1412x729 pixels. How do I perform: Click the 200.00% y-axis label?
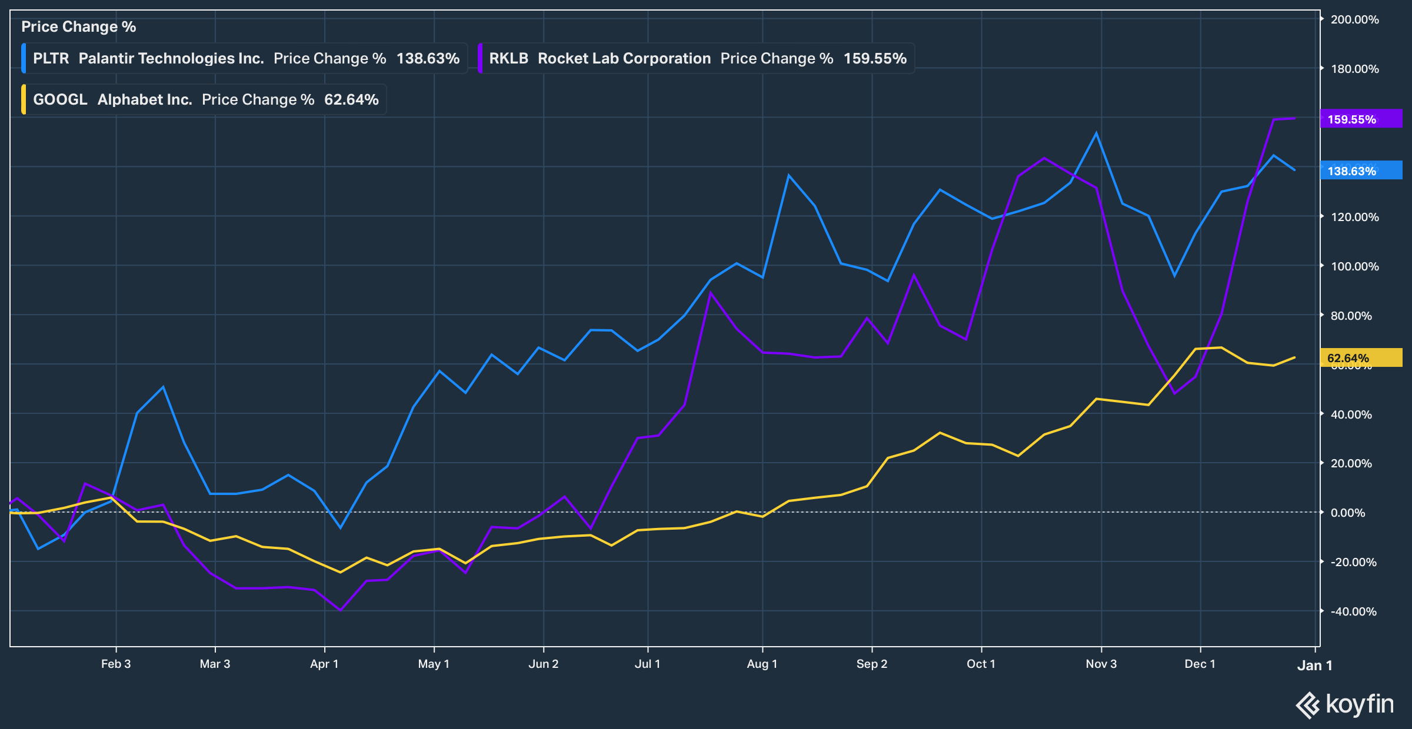tap(1354, 19)
